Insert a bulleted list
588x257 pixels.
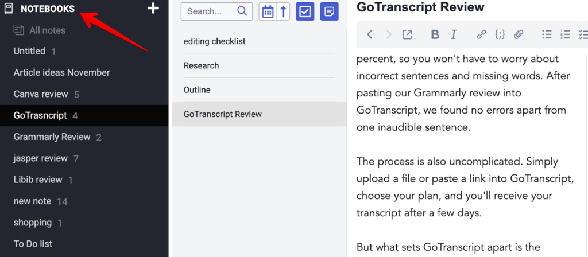(x=547, y=35)
